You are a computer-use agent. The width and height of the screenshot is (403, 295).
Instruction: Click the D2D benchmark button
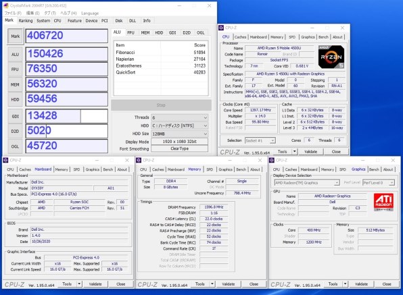click(x=15, y=132)
